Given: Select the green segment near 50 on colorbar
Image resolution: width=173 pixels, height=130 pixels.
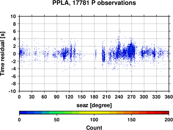Looking at the screenshot, I should (x=57, y=113).
